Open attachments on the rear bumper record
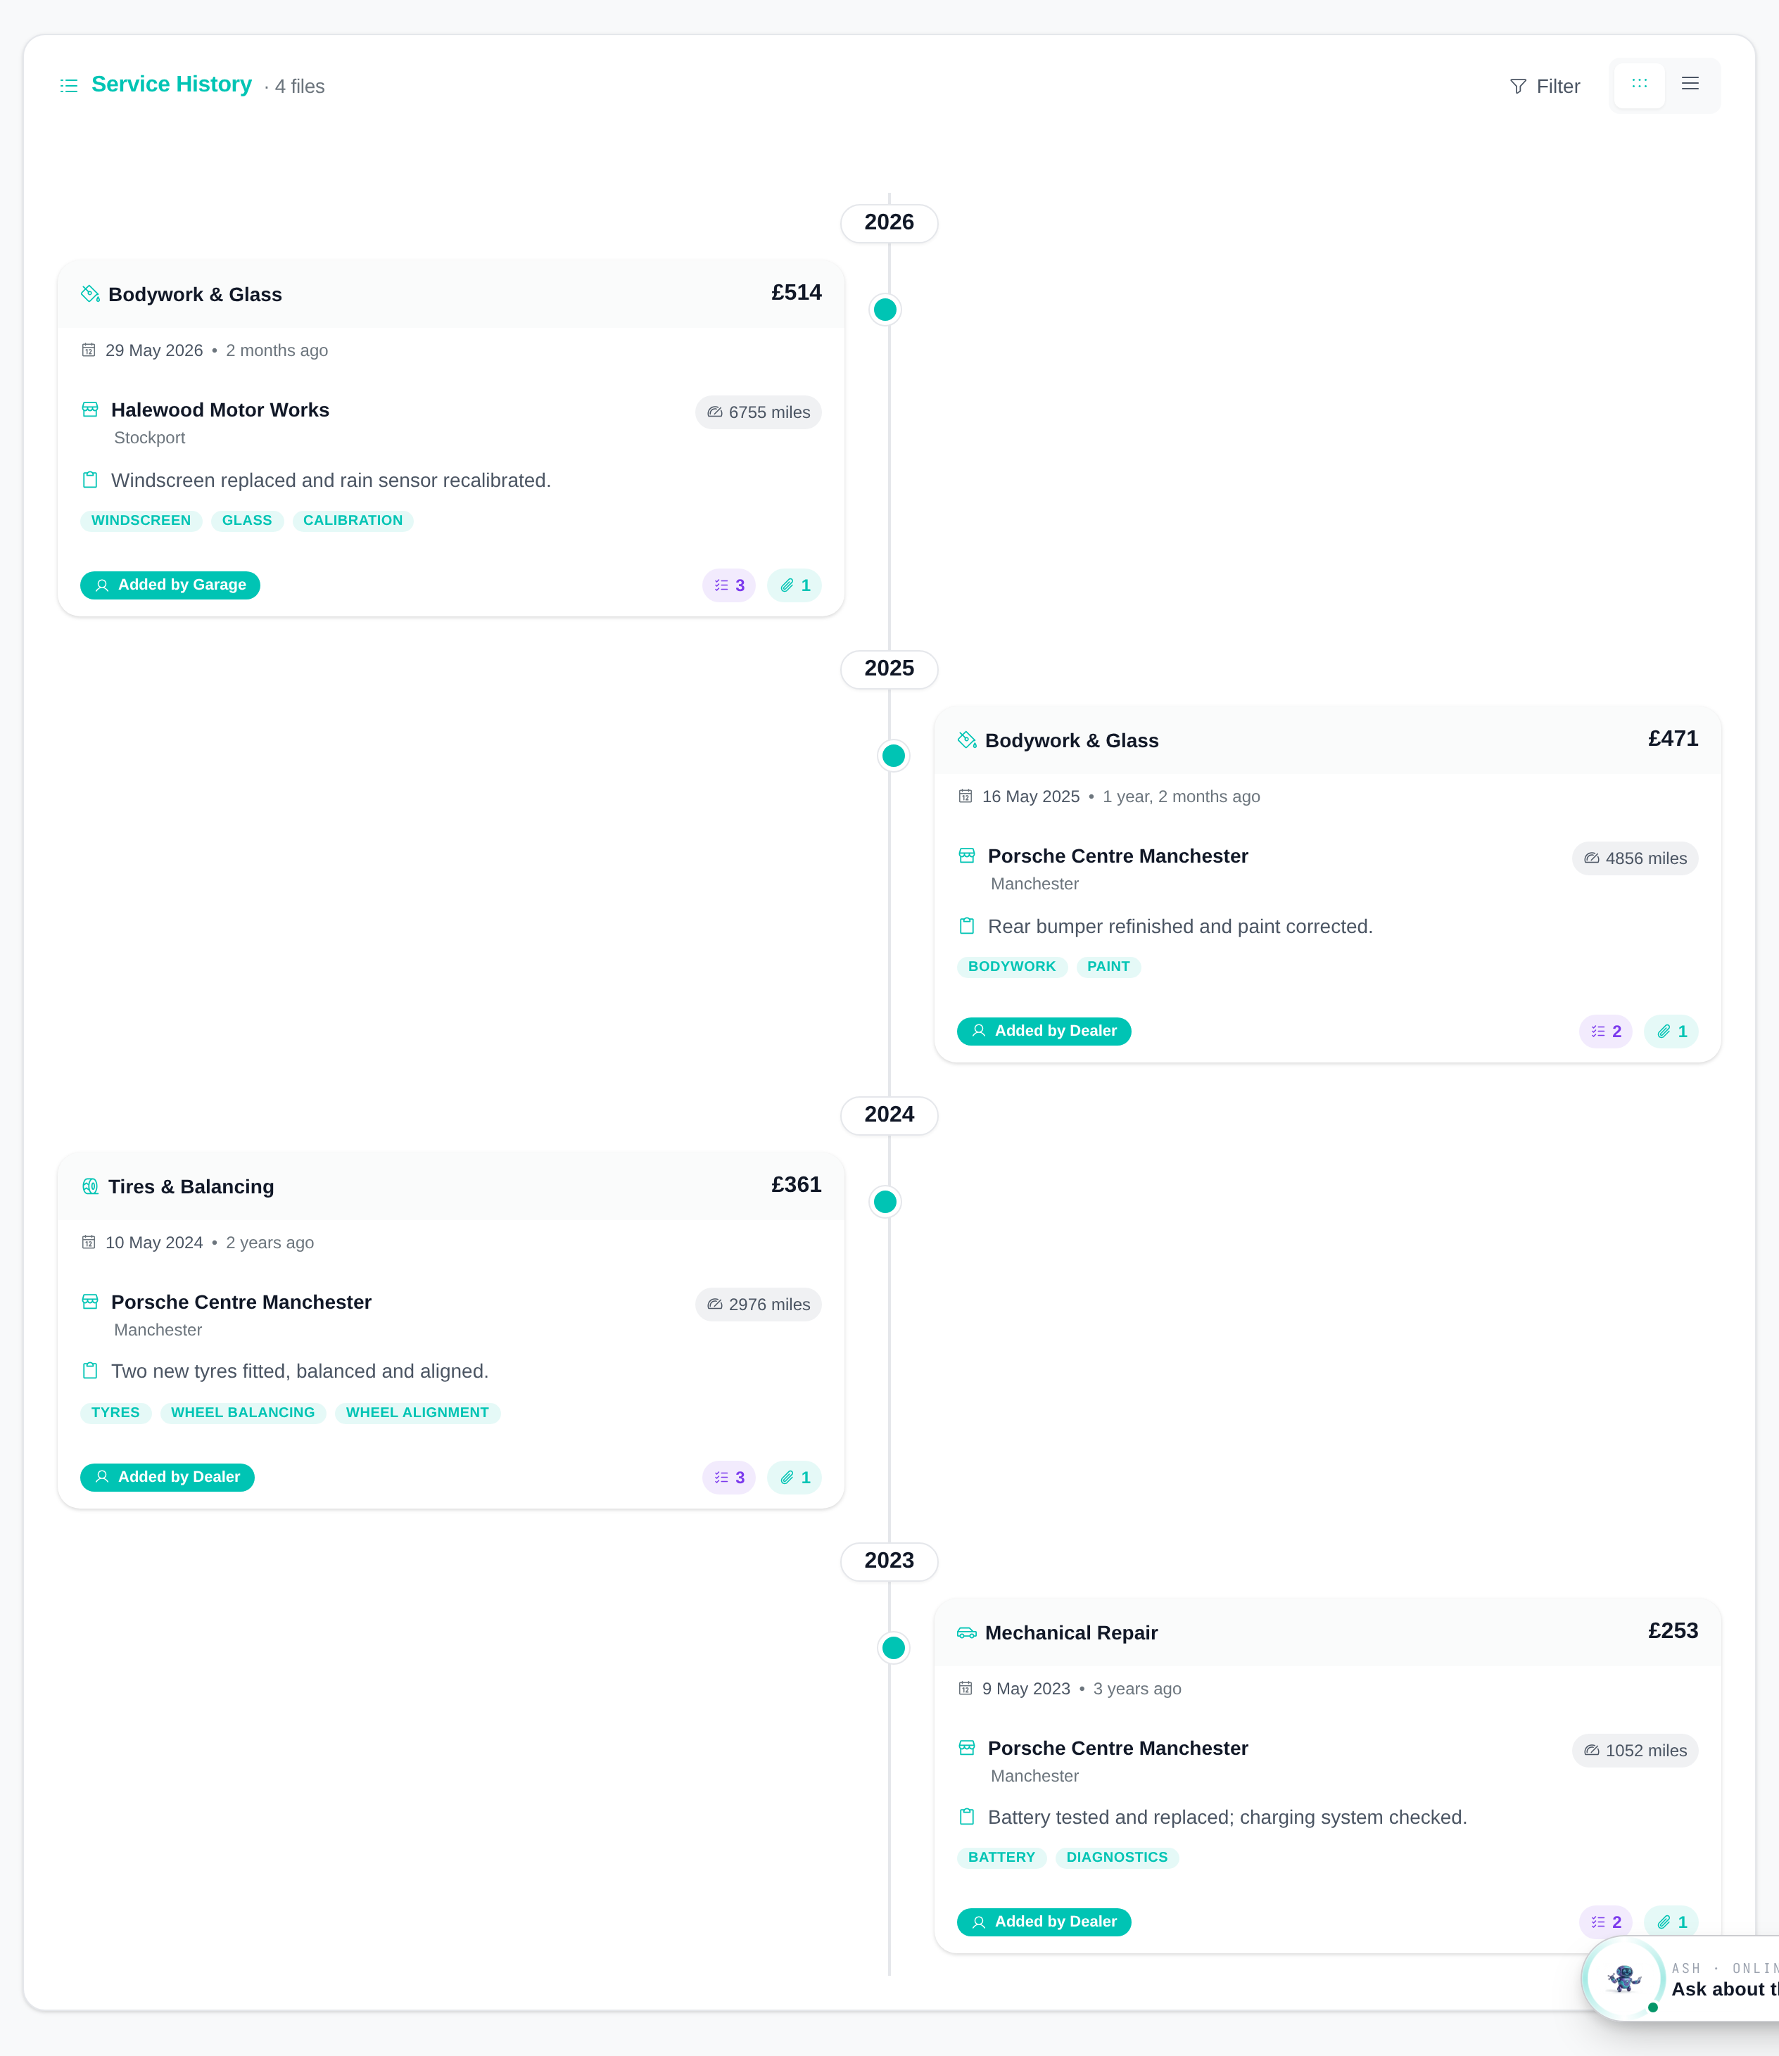The image size is (1779, 2056). tap(1671, 1032)
